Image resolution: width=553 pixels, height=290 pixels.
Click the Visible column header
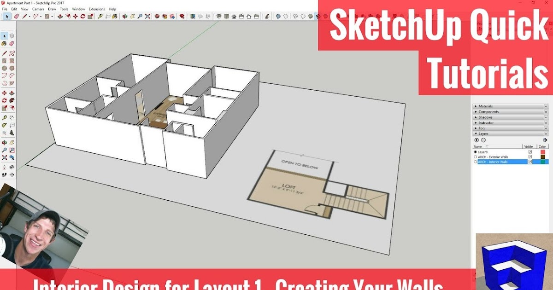tap(529, 146)
